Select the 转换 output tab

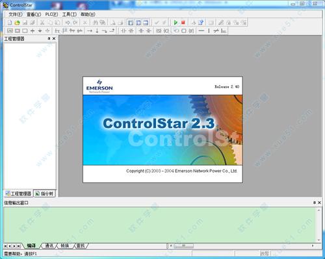pos(65,246)
